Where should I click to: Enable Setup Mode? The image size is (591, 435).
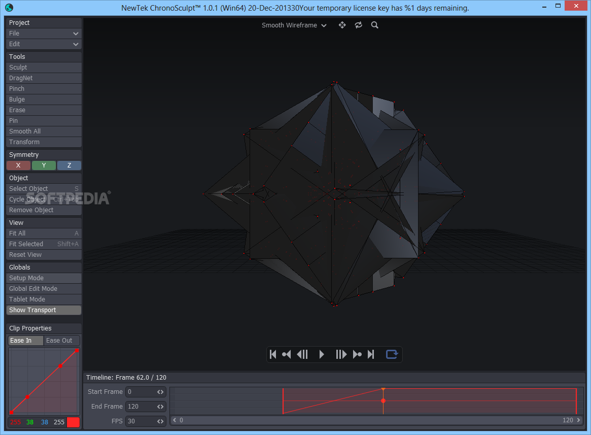[x=44, y=278]
